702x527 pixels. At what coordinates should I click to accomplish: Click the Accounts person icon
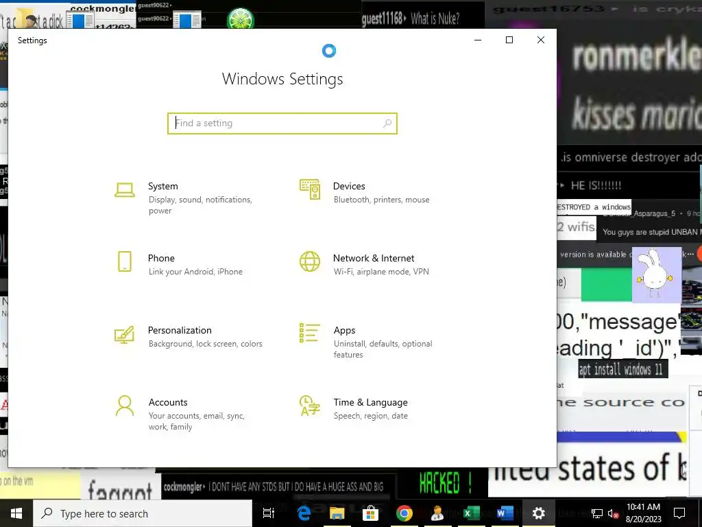pos(125,406)
